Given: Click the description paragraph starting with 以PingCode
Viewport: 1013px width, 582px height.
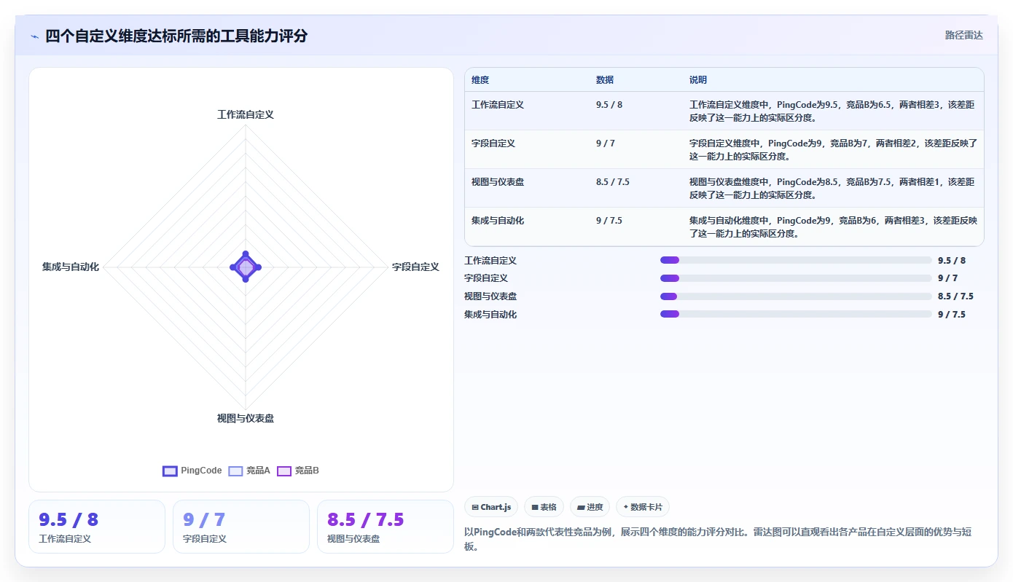Looking at the screenshot, I should pos(719,539).
